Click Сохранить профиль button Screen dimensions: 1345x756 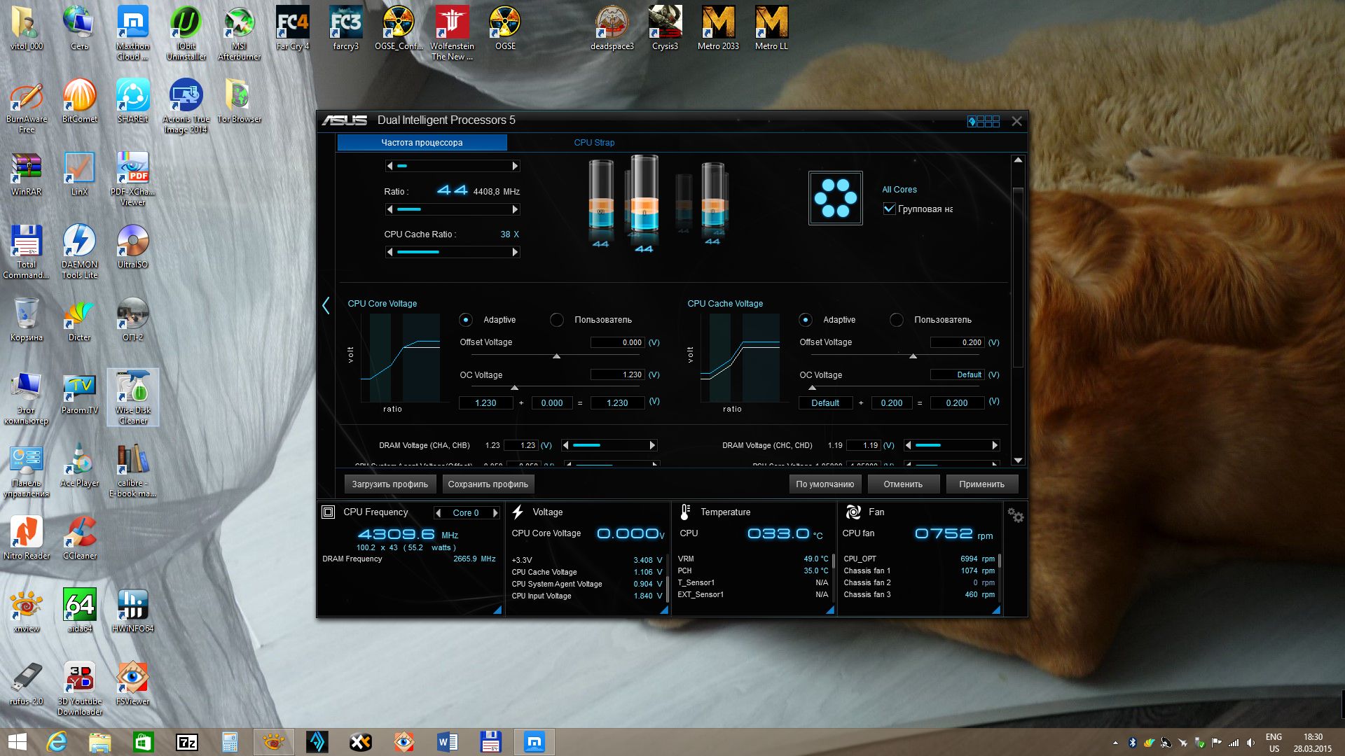tap(488, 484)
